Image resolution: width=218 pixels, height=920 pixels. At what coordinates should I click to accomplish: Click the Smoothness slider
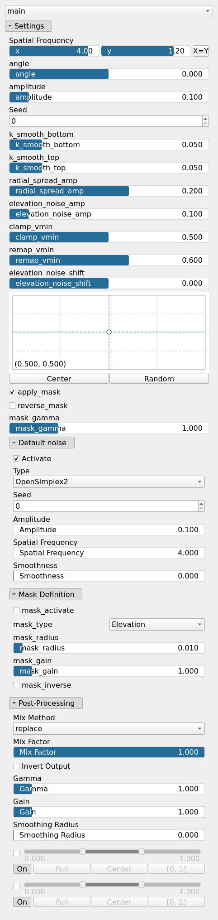point(109,576)
